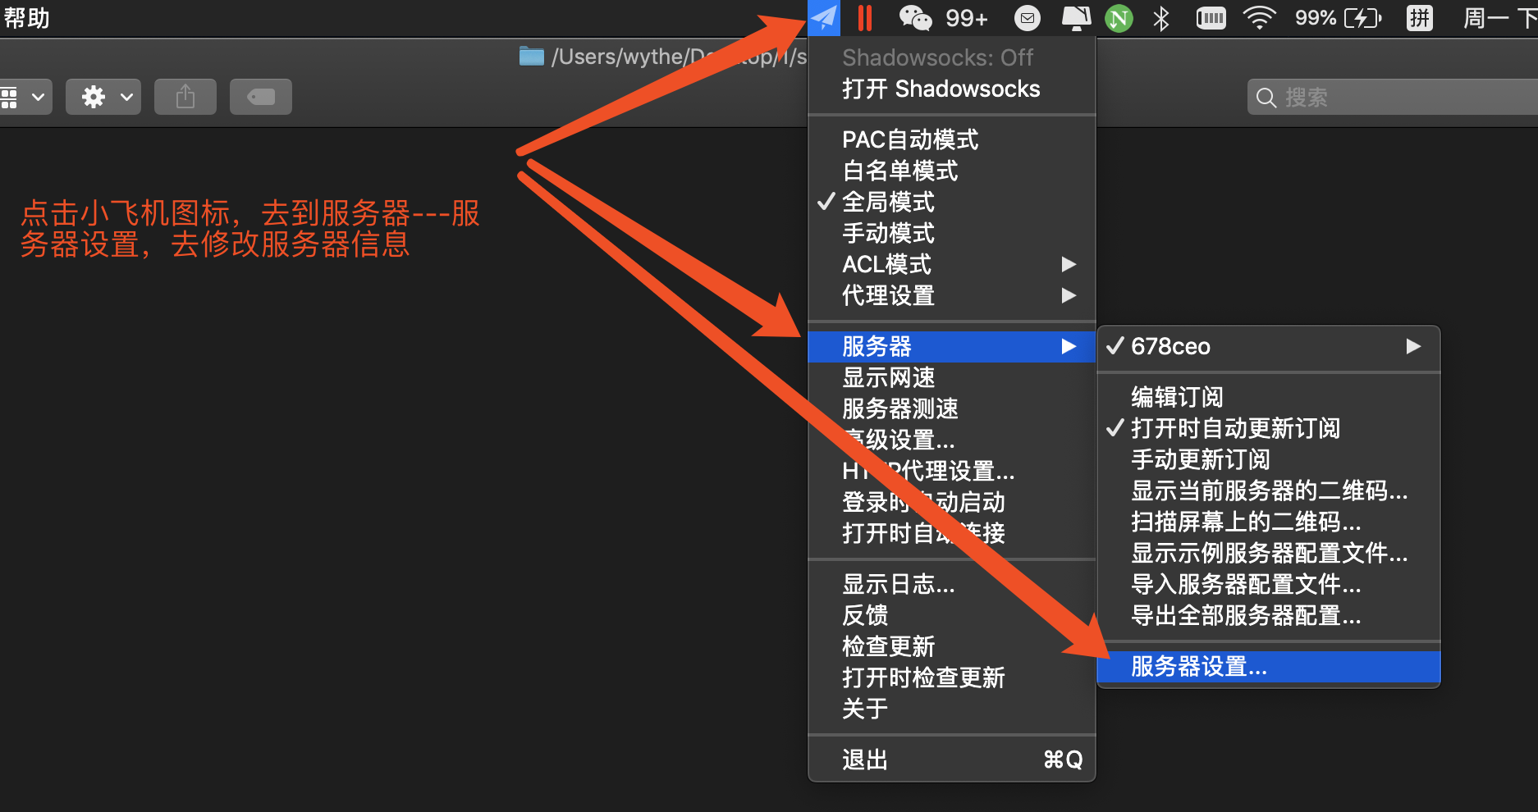
Task: Click the red pause bars menu bar icon
Action: pos(865,17)
